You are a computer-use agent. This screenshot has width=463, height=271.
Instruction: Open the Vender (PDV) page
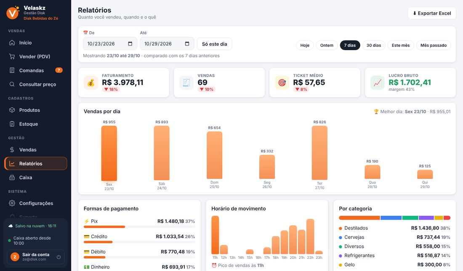point(35,56)
